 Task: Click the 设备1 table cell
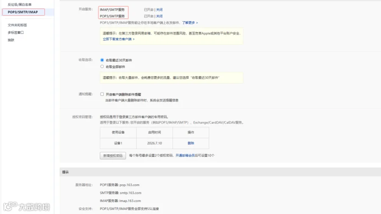coord(118,143)
